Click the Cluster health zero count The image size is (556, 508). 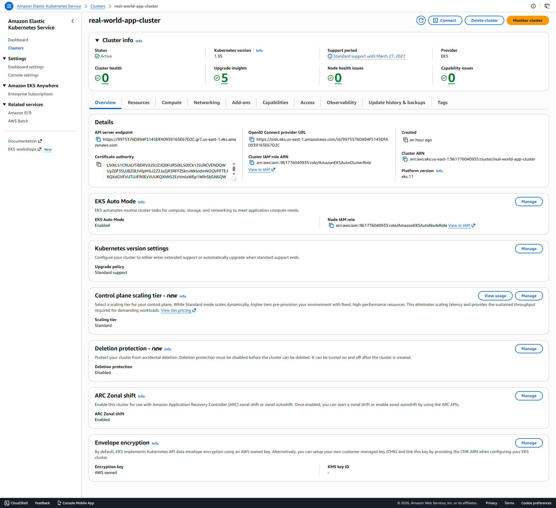tap(105, 78)
